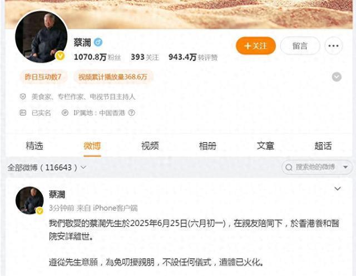Click the blue male gender icon beside 蔡澜
The height and width of the screenshot is (276, 356).
click(x=98, y=42)
